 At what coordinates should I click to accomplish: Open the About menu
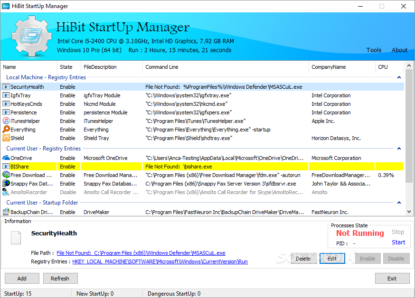tap(399, 50)
